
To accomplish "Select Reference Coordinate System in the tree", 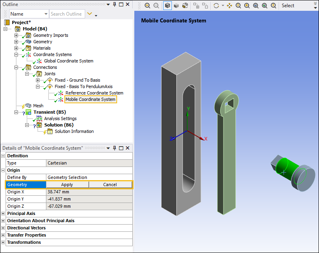I will [x=94, y=93].
